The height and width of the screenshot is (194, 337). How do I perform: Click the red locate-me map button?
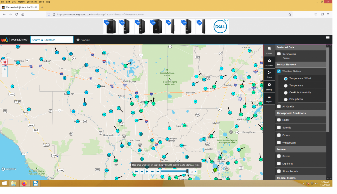5,63
